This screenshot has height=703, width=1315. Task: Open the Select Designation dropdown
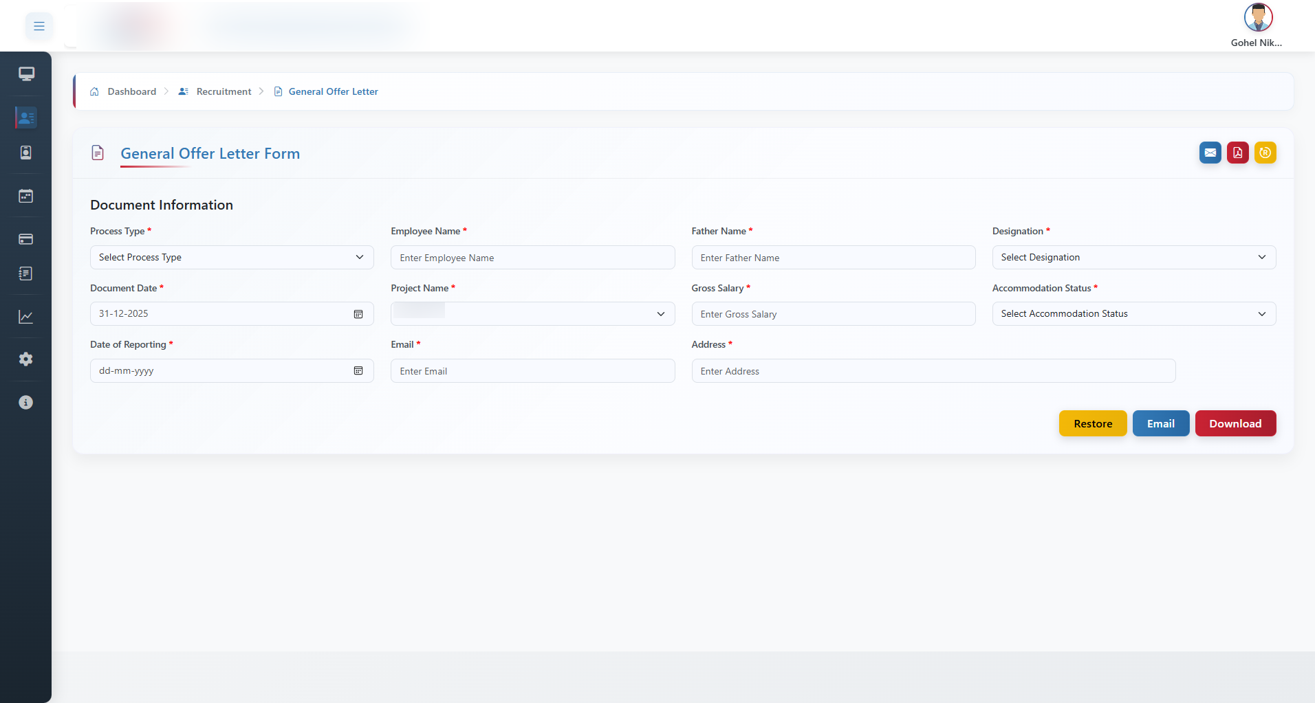pyautogui.click(x=1133, y=258)
